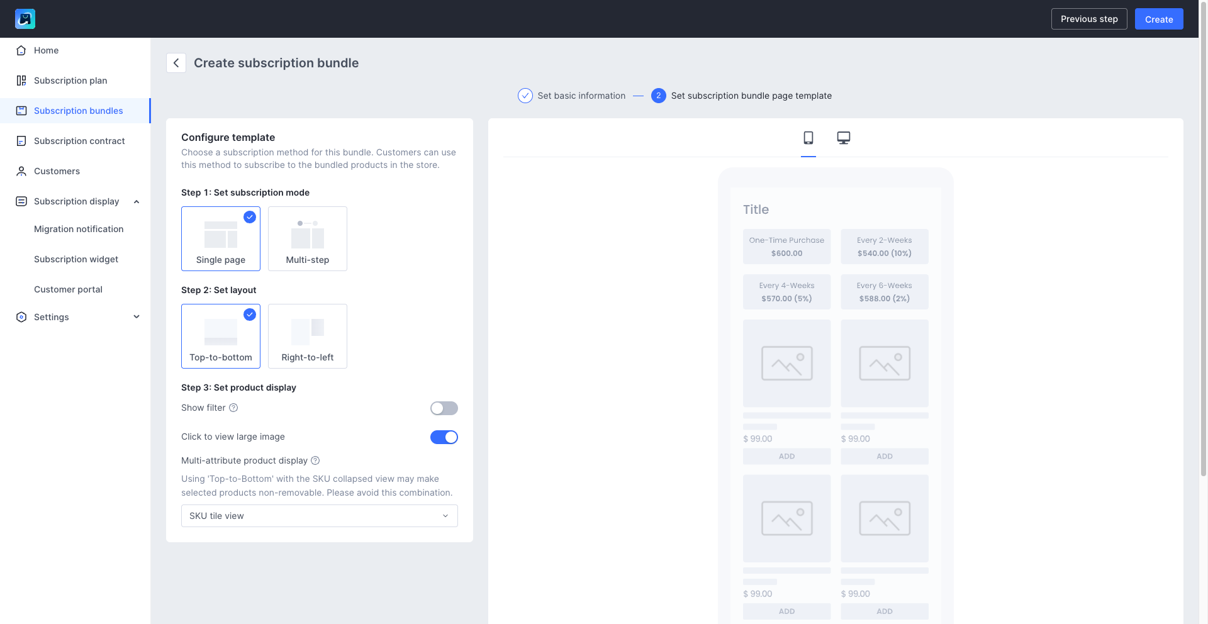Go to Subscription widget page

[x=76, y=259]
